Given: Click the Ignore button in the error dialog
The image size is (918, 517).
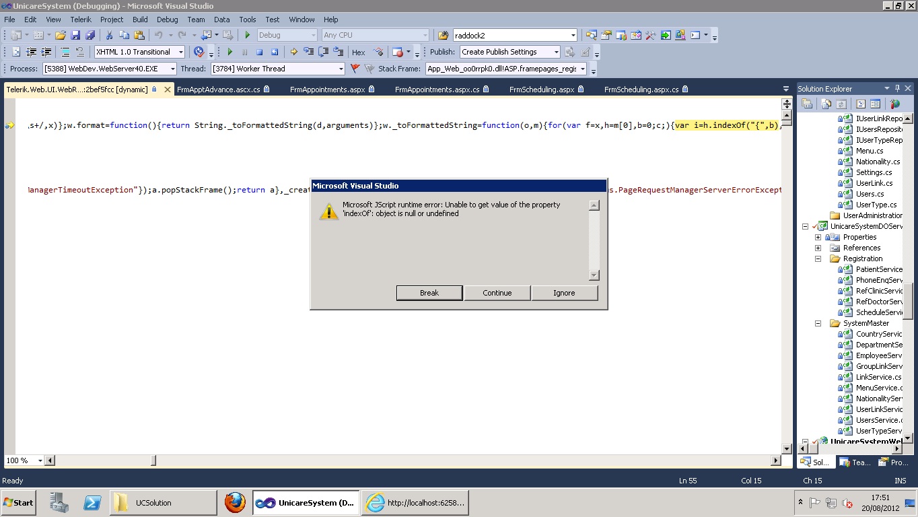Looking at the screenshot, I should [564, 293].
